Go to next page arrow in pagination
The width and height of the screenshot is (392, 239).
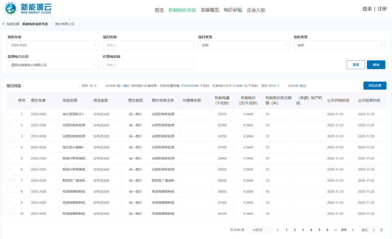(x=352, y=230)
